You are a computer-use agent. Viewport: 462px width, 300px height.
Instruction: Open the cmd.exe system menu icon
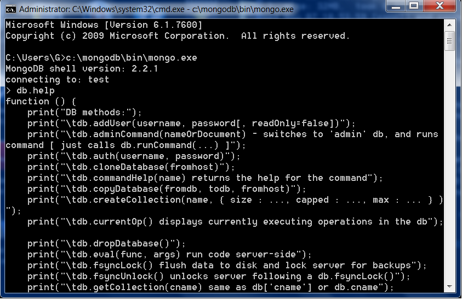tap(10, 8)
